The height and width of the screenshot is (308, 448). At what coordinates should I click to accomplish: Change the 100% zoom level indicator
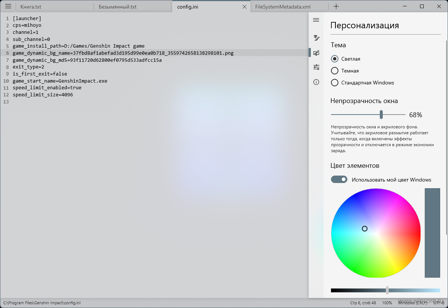coord(387,303)
